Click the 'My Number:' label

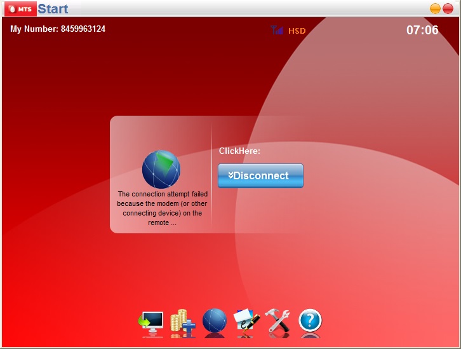(34, 29)
